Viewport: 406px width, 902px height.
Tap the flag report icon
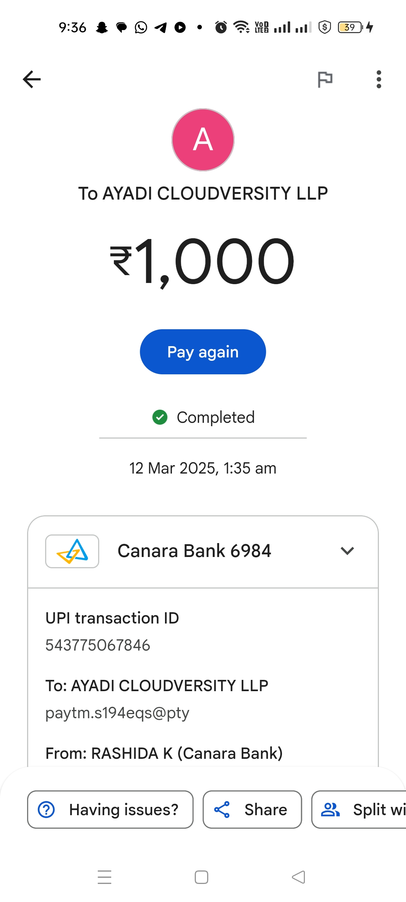pos(325,79)
